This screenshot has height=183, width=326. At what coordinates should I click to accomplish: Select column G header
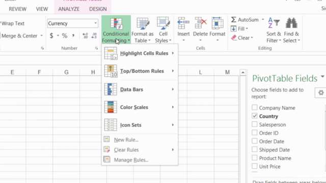click(x=66, y=72)
